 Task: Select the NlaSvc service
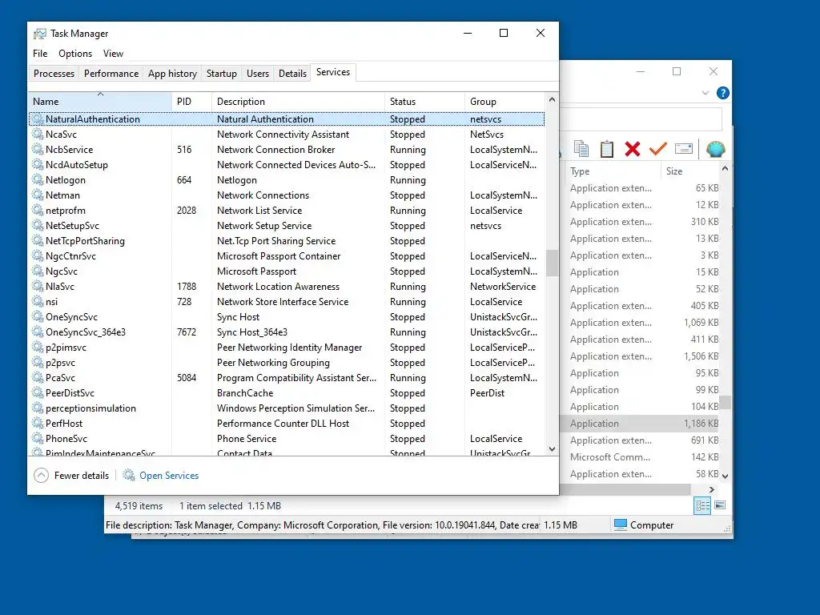pos(287,287)
